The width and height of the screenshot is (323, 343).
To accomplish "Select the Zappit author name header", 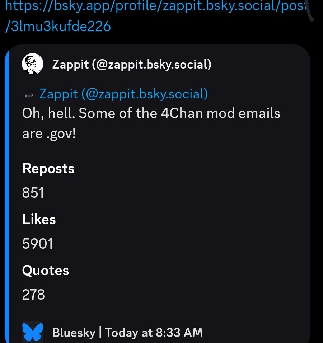I will [131, 65].
